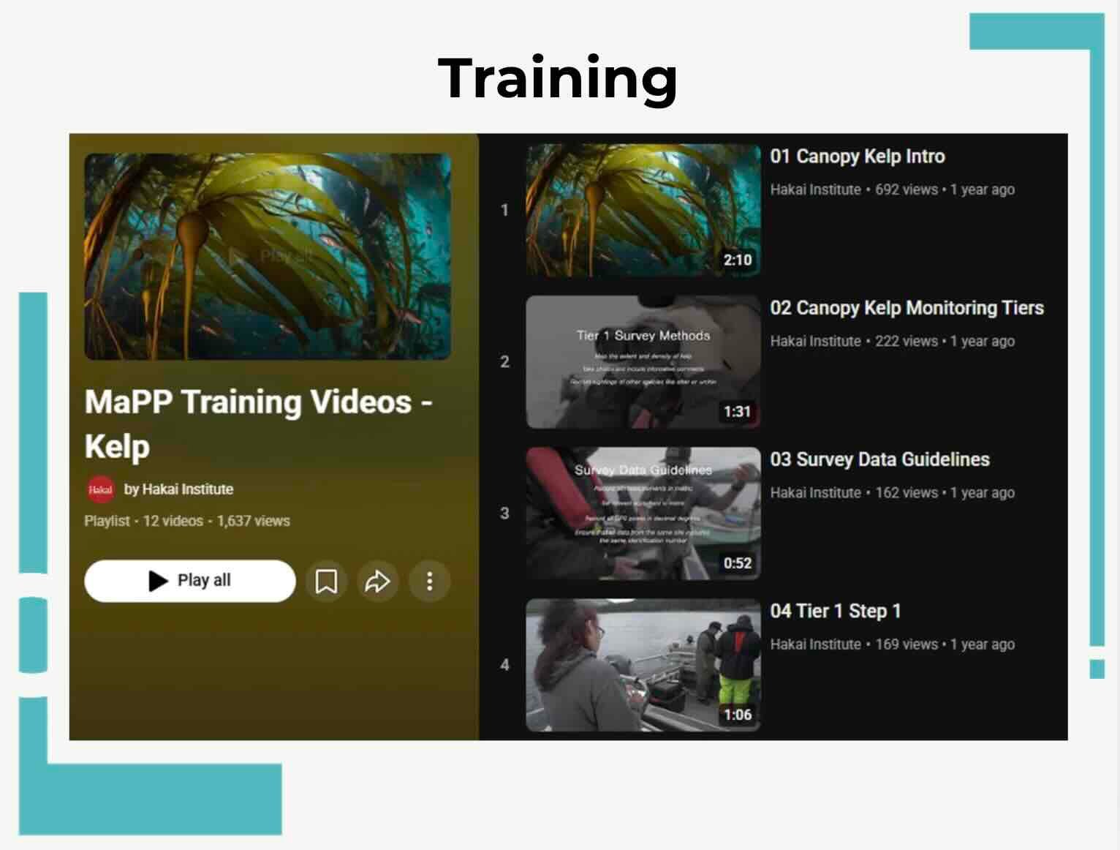Click the playlist index number 1

504,211
